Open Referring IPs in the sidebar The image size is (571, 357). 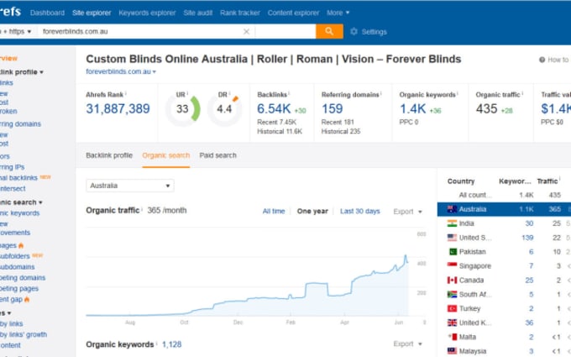[13, 167]
